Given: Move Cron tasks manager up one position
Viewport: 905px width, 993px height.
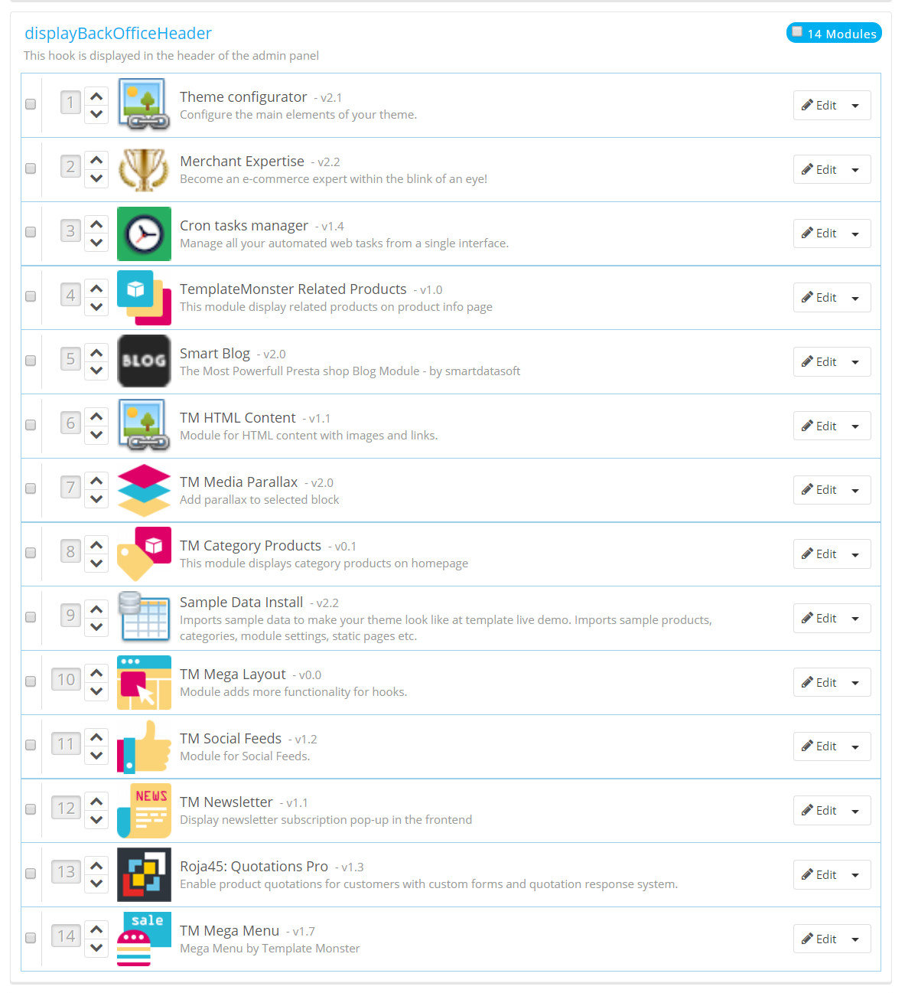Looking at the screenshot, I should click(x=96, y=225).
